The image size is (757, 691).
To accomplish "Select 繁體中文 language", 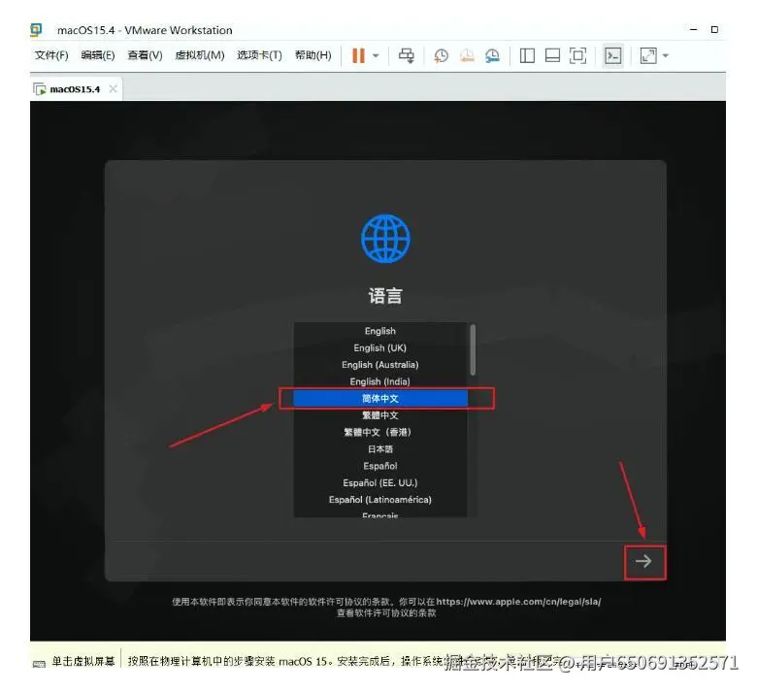I will (379, 415).
